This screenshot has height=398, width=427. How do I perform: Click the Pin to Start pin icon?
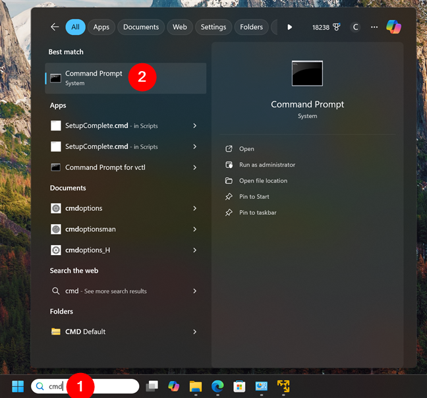(229, 196)
